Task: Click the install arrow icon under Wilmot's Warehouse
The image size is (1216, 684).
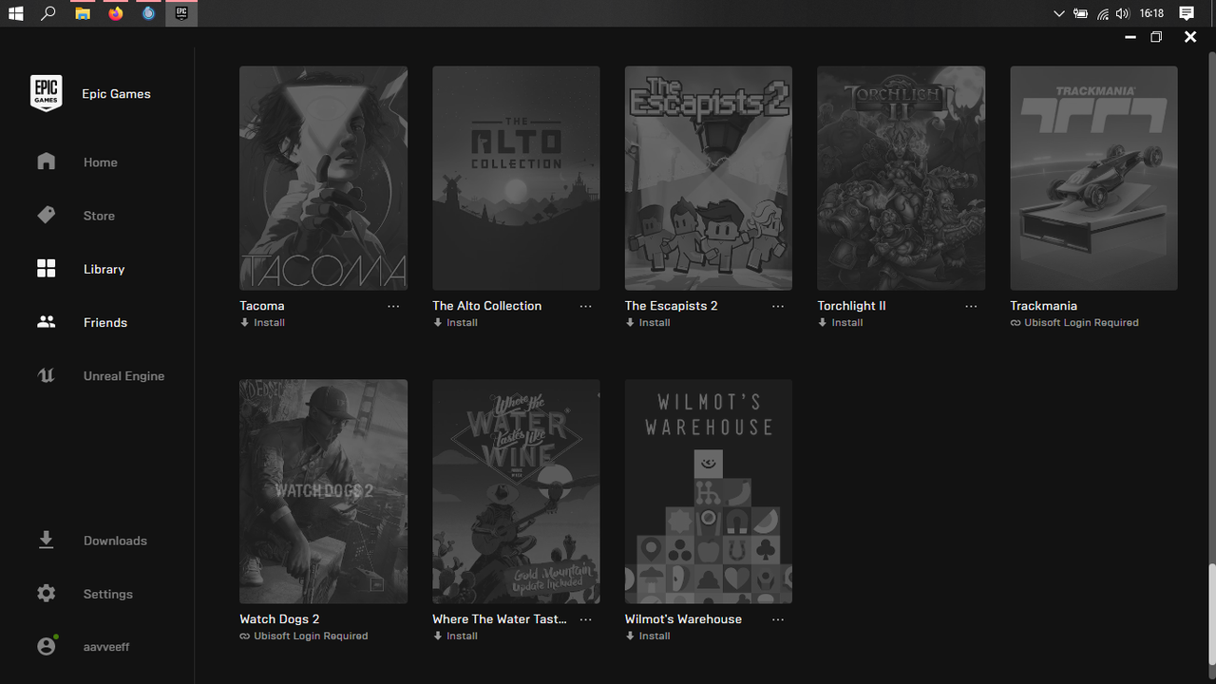Action: click(x=630, y=636)
